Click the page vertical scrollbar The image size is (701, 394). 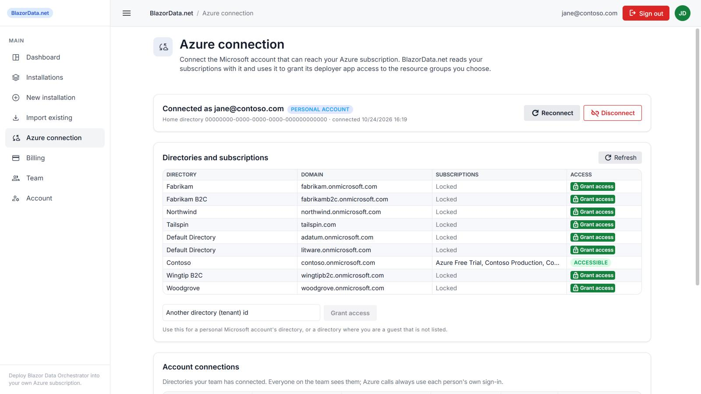click(x=697, y=157)
